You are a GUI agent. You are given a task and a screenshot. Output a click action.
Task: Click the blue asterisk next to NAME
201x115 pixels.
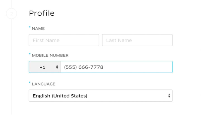[x=30, y=27]
